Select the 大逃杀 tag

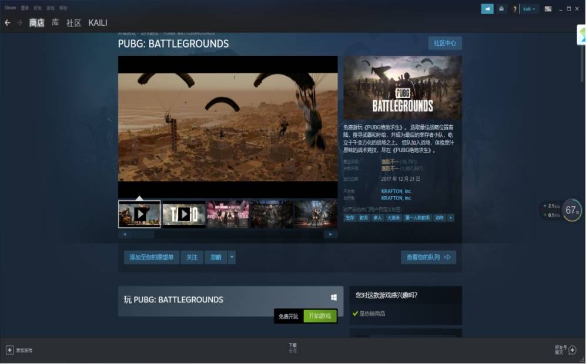pos(394,218)
